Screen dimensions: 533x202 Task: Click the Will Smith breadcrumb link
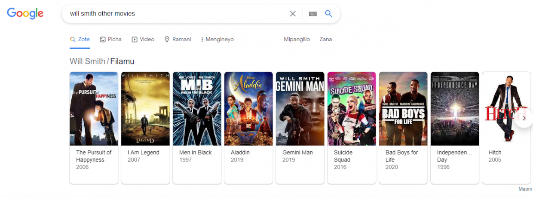[x=87, y=61]
